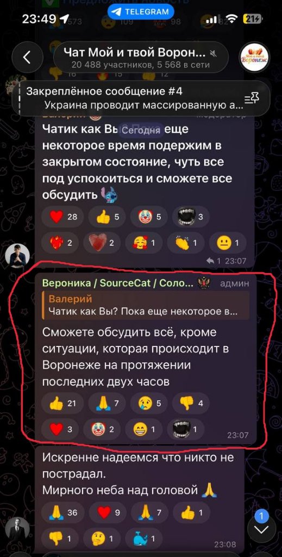Viewport: 282px width, 557px height.
Task: Open the Мой и твой Воронеж chat avatar
Action: coord(254,57)
